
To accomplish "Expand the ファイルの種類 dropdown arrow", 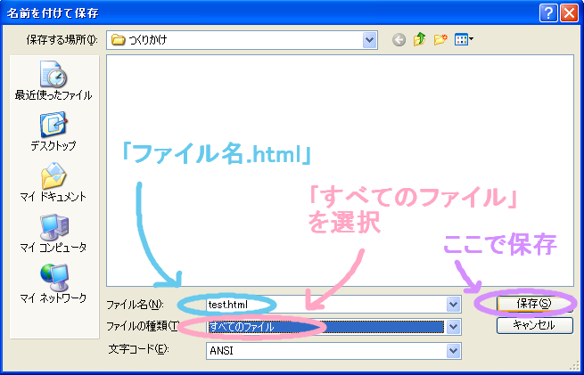I will tap(453, 327).
